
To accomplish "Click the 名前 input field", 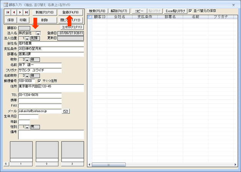I will (40, 65).
